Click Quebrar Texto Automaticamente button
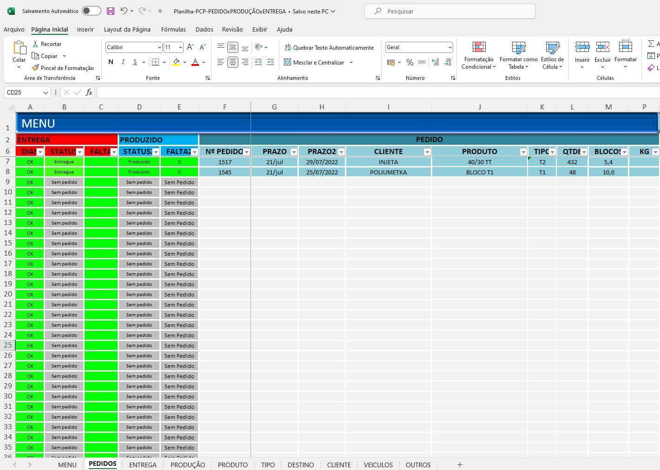The height and width of the screenshot is (470, 660). pos(329,47)
